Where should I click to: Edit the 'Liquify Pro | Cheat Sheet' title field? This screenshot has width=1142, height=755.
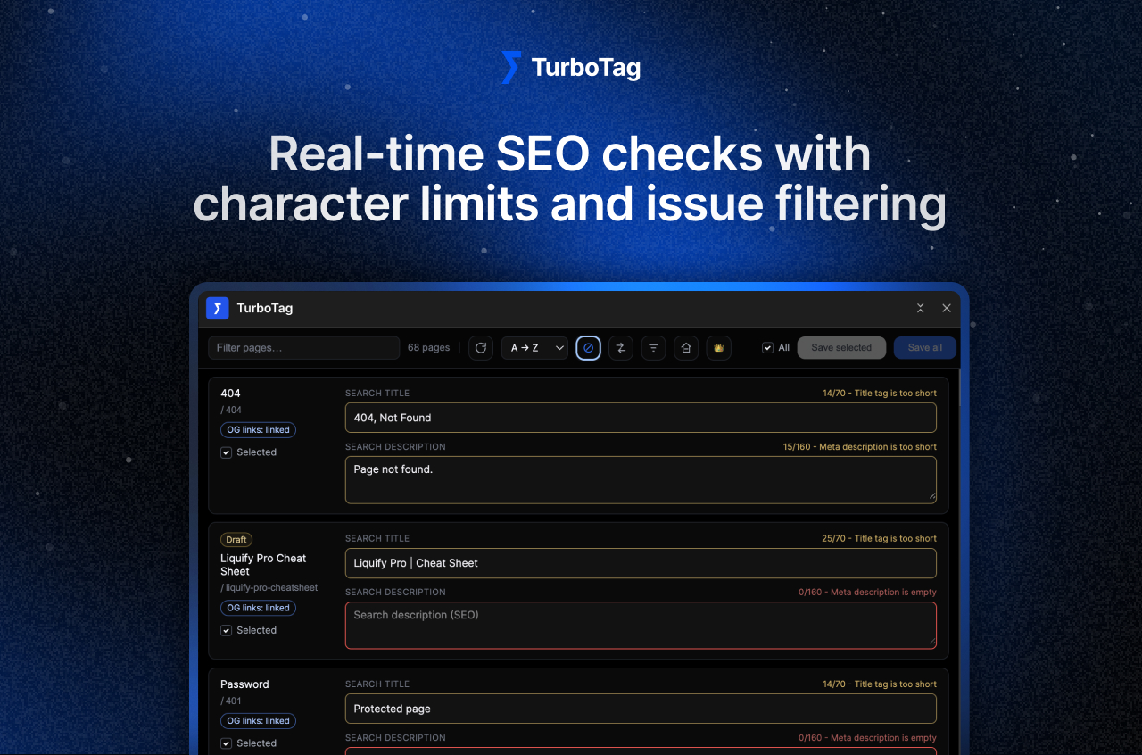coord(641,563)
